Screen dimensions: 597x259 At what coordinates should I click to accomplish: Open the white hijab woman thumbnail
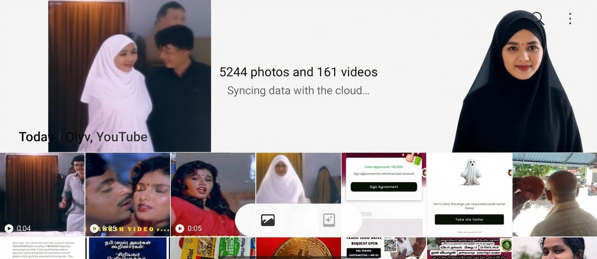click(298, 194)
